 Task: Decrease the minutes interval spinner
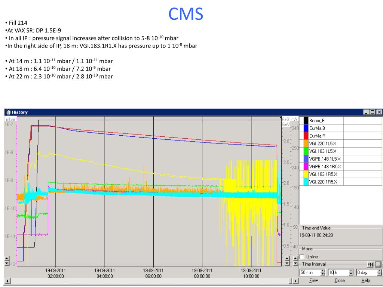[323, 274]
